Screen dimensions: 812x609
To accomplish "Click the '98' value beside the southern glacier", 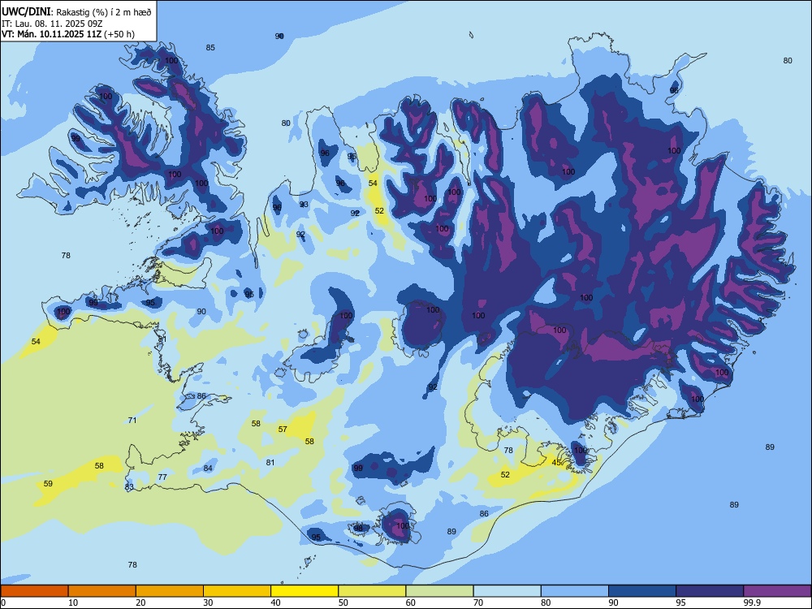I will pos(358,528).
